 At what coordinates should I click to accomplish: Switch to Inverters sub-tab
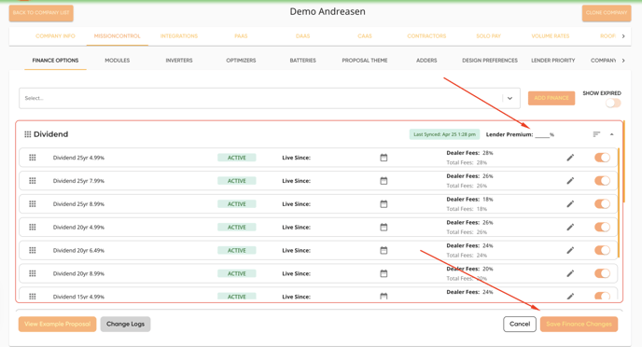[x=179, y=60]
